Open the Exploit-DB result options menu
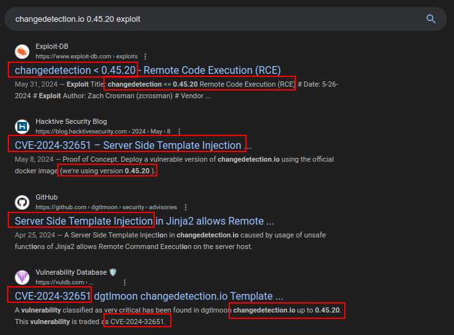The width and height of the screenshot is (454, 335). tap(145, 56)
